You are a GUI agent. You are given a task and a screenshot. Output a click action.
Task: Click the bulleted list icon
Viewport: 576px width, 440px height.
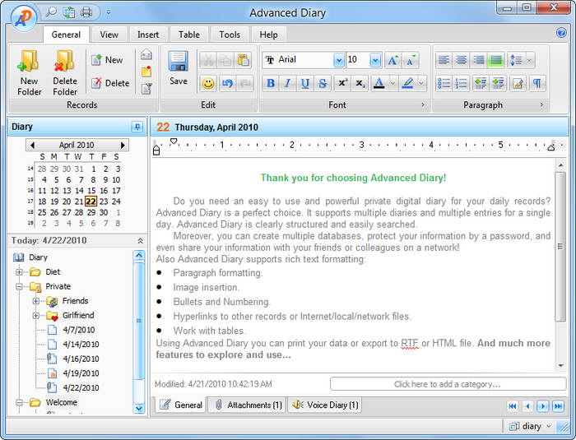pyautogui.click(x=444, y=83)
